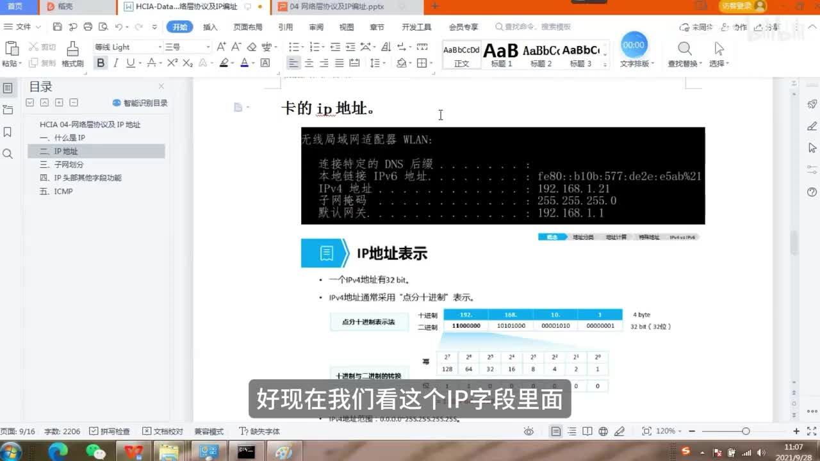
Task: Close the 目录 navigation pane
Action: [x=161, y=86]
